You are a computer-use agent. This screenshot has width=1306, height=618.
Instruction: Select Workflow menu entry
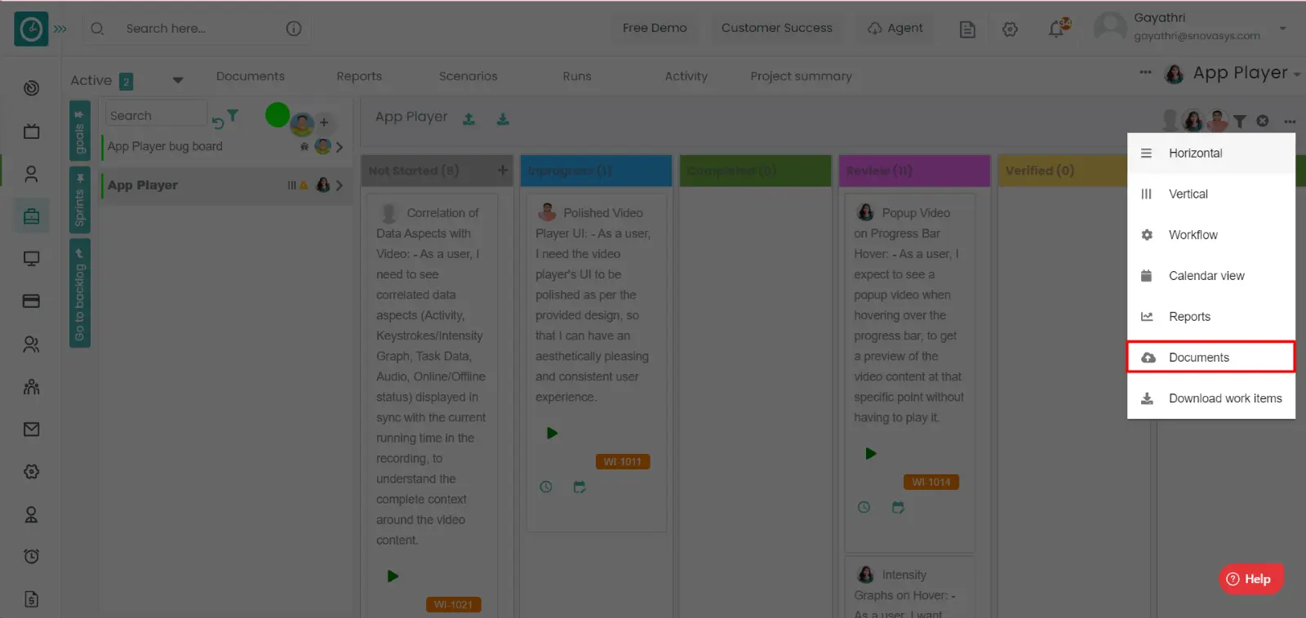coord(1211,235)
